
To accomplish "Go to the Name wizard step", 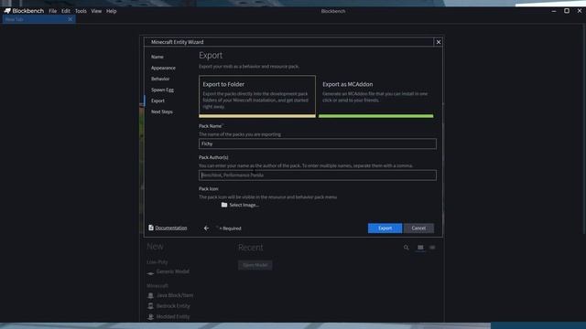I will click(x=157, y=57).
